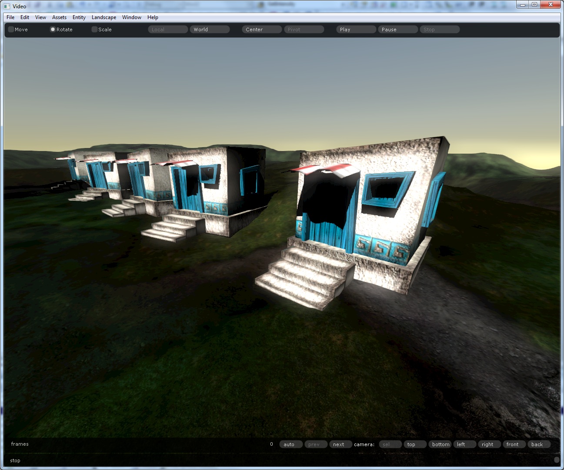Open the Window menu
Image resolution: width=564 pixels, height=470 pixels.
(132, 17)
